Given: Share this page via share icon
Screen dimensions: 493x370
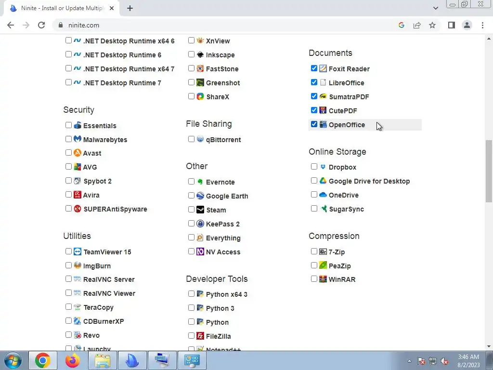Looking at the screenshot, I should (x=417, y=25).
